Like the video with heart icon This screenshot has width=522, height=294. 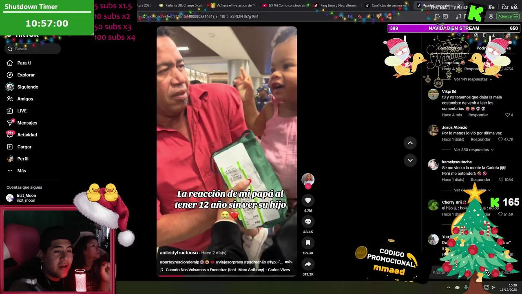(308, 200)
